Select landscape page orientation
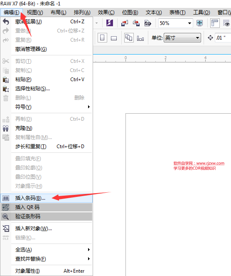Viewport: 231px width, 276px height. (x=114, y=38)
